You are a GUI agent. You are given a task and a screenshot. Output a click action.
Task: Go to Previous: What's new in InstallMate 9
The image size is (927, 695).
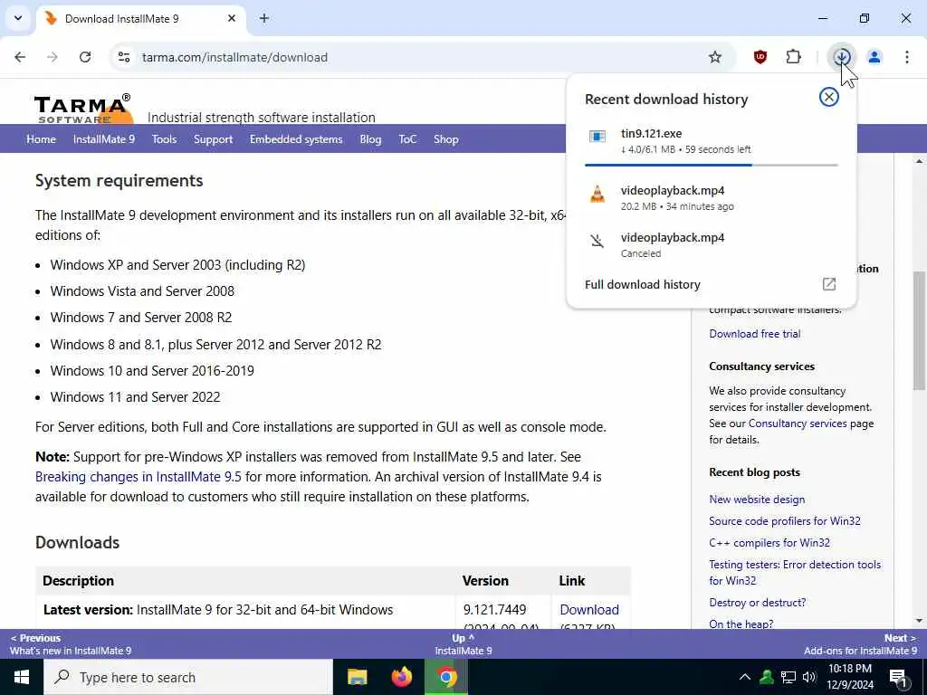coord(71,644)
